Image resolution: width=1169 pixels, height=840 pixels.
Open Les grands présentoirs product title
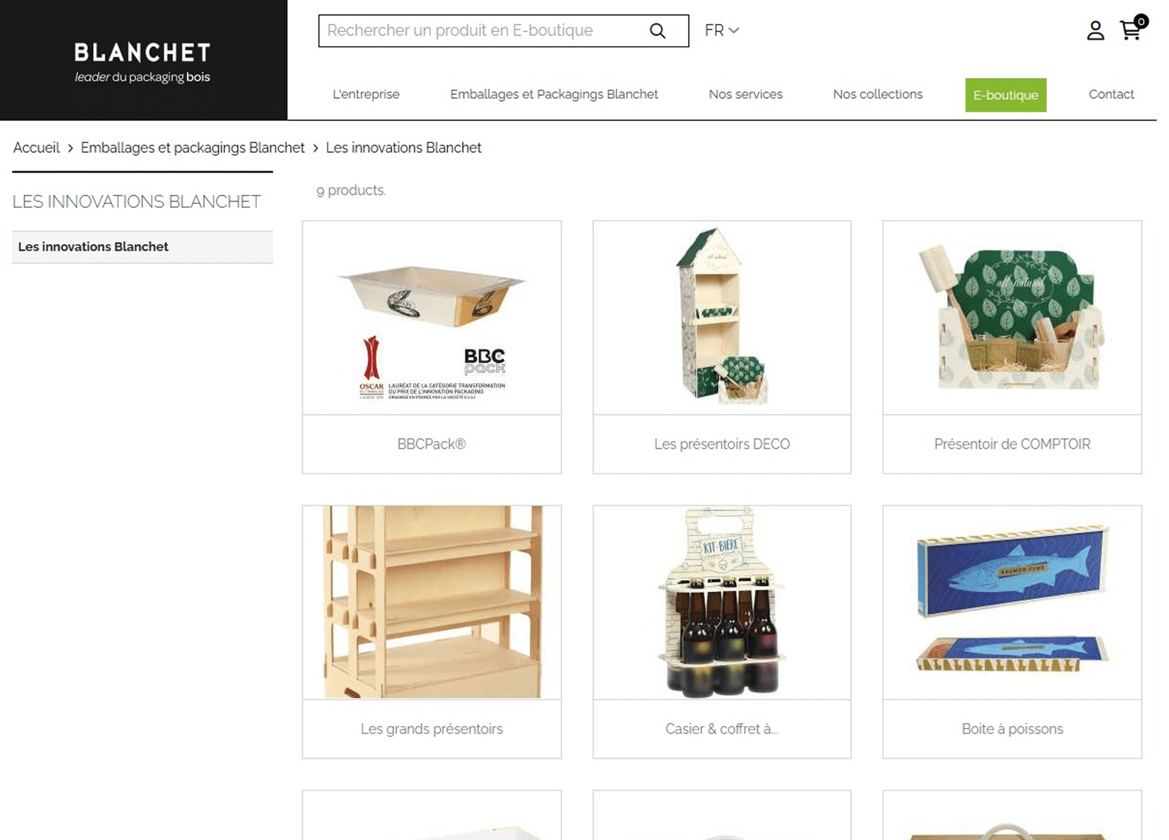point(432,729)
